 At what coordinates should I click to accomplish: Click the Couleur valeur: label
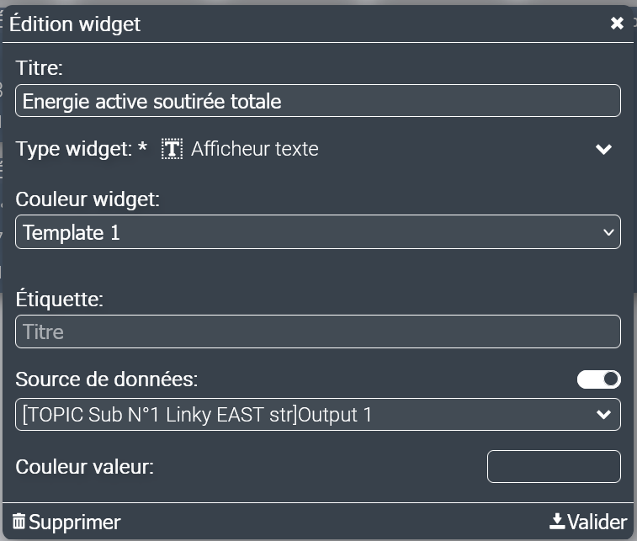pos(84,466)
